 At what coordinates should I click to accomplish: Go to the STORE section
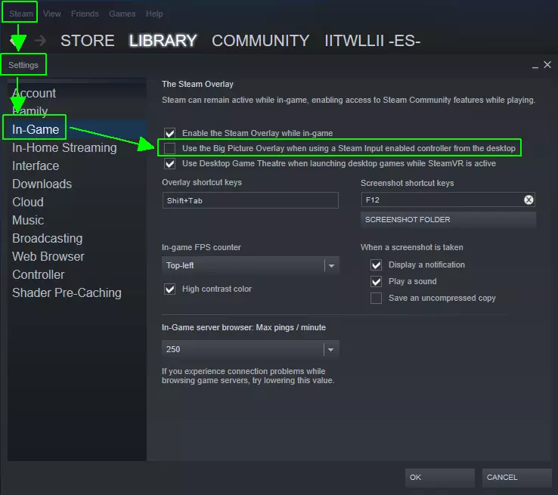(x=88, y=41)
